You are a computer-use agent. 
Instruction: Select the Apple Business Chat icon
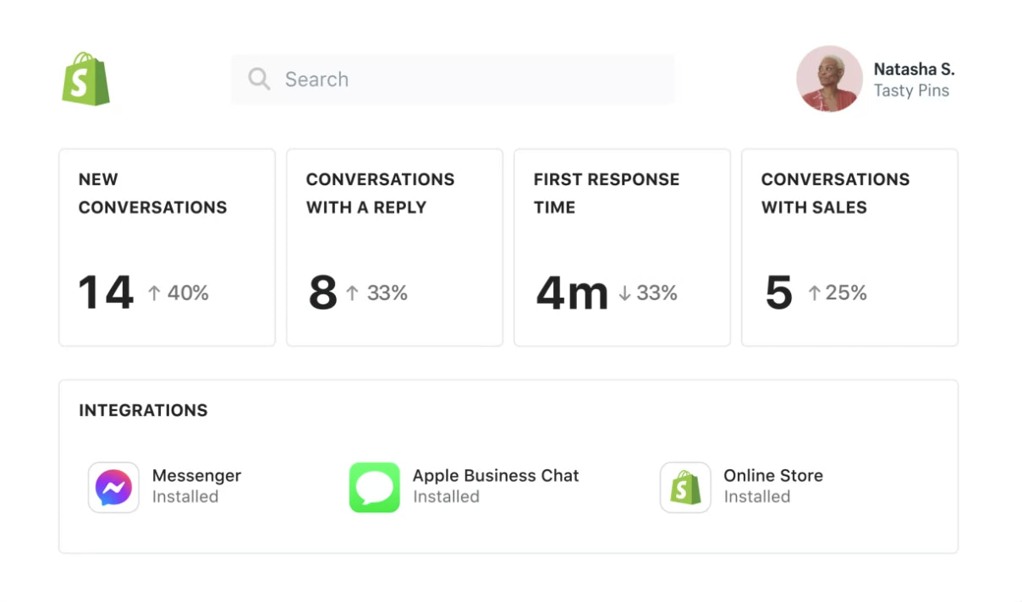(x=374, y=487)
